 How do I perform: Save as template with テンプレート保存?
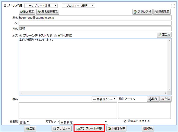coord(89,128)
